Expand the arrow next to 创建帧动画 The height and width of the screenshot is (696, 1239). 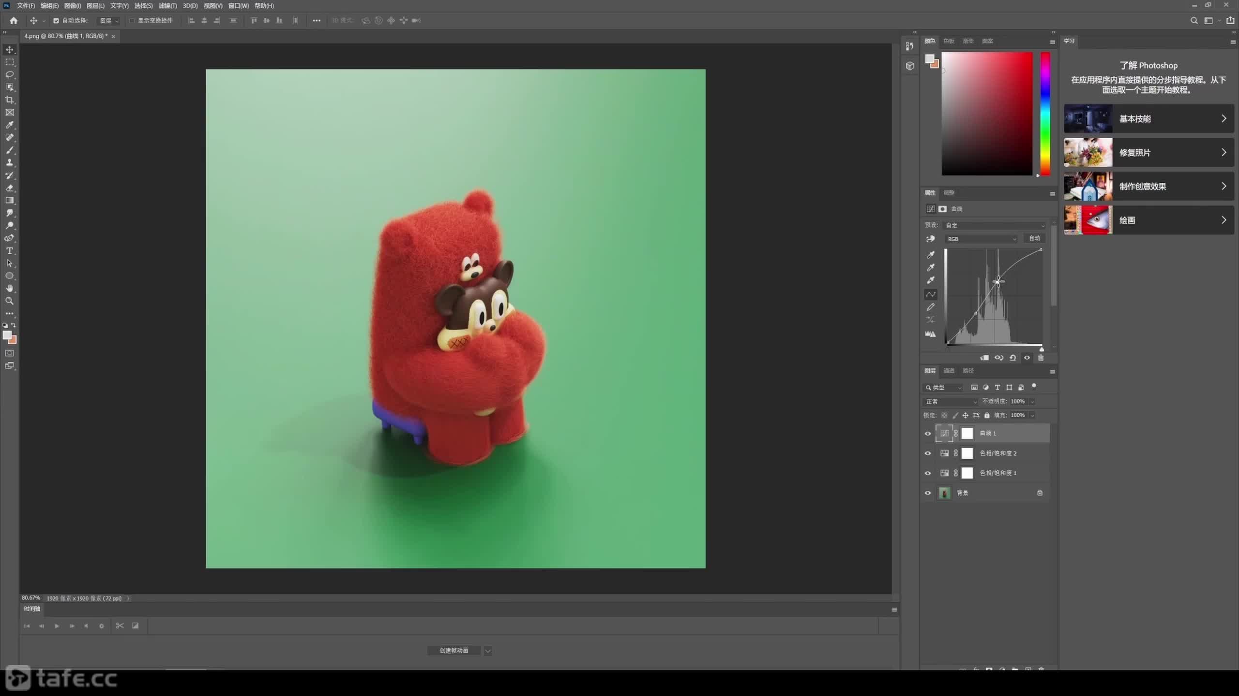pos(488,651)
